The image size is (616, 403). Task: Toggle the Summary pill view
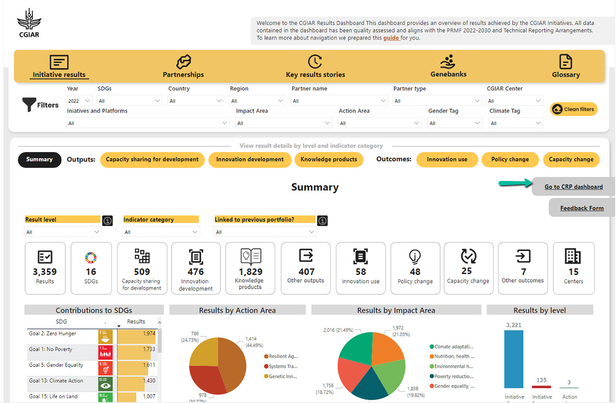pos(40,160)
